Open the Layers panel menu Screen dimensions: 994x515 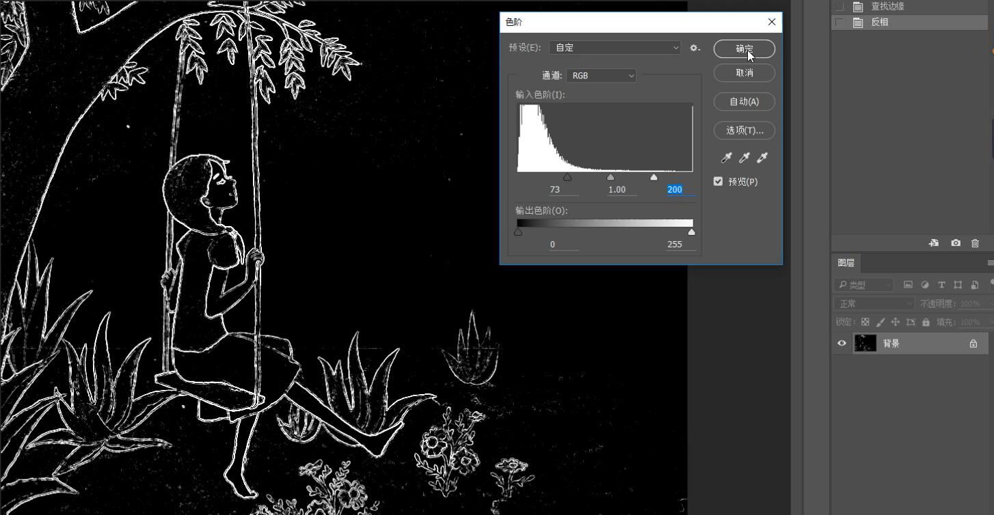click(x=990, y=262)
